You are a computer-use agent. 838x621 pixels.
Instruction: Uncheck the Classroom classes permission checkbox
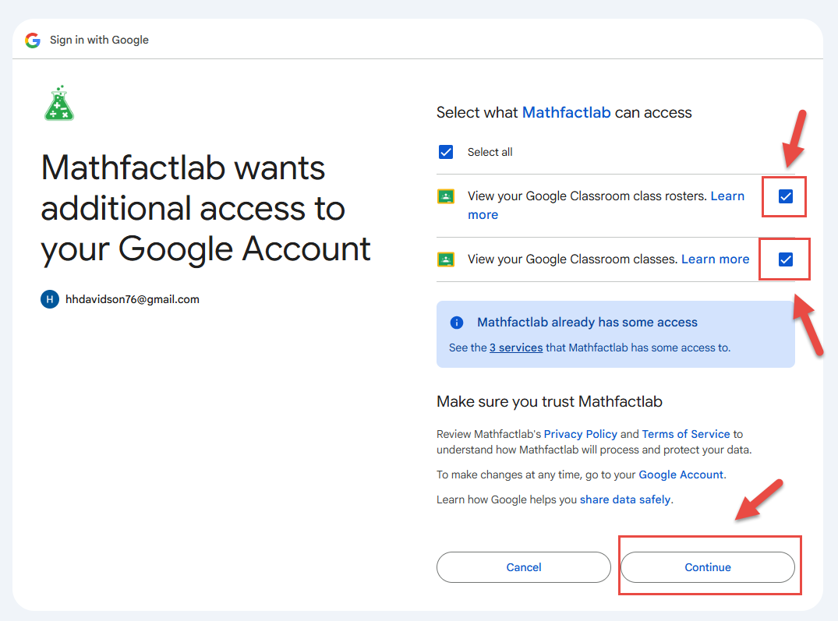[786, 259]
